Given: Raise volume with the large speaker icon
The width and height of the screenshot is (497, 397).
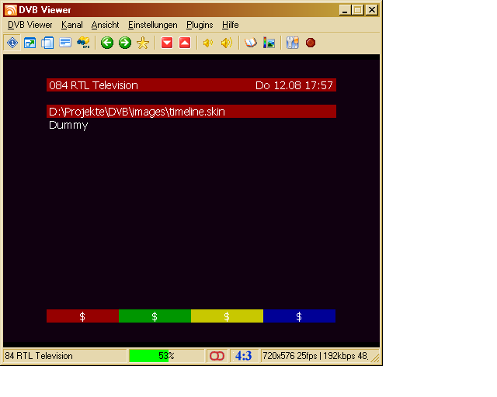Looking at the screenshot, I should 227,43.
